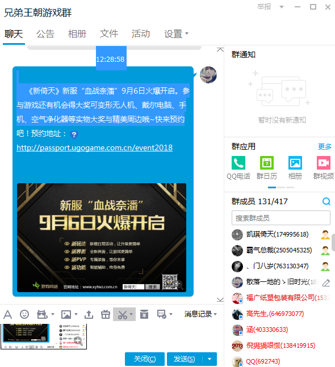Click the 12:28:58 message timestamp
The width and height of the screenshot is (335, 367).
pyautogui.click(x=110, y=60)
